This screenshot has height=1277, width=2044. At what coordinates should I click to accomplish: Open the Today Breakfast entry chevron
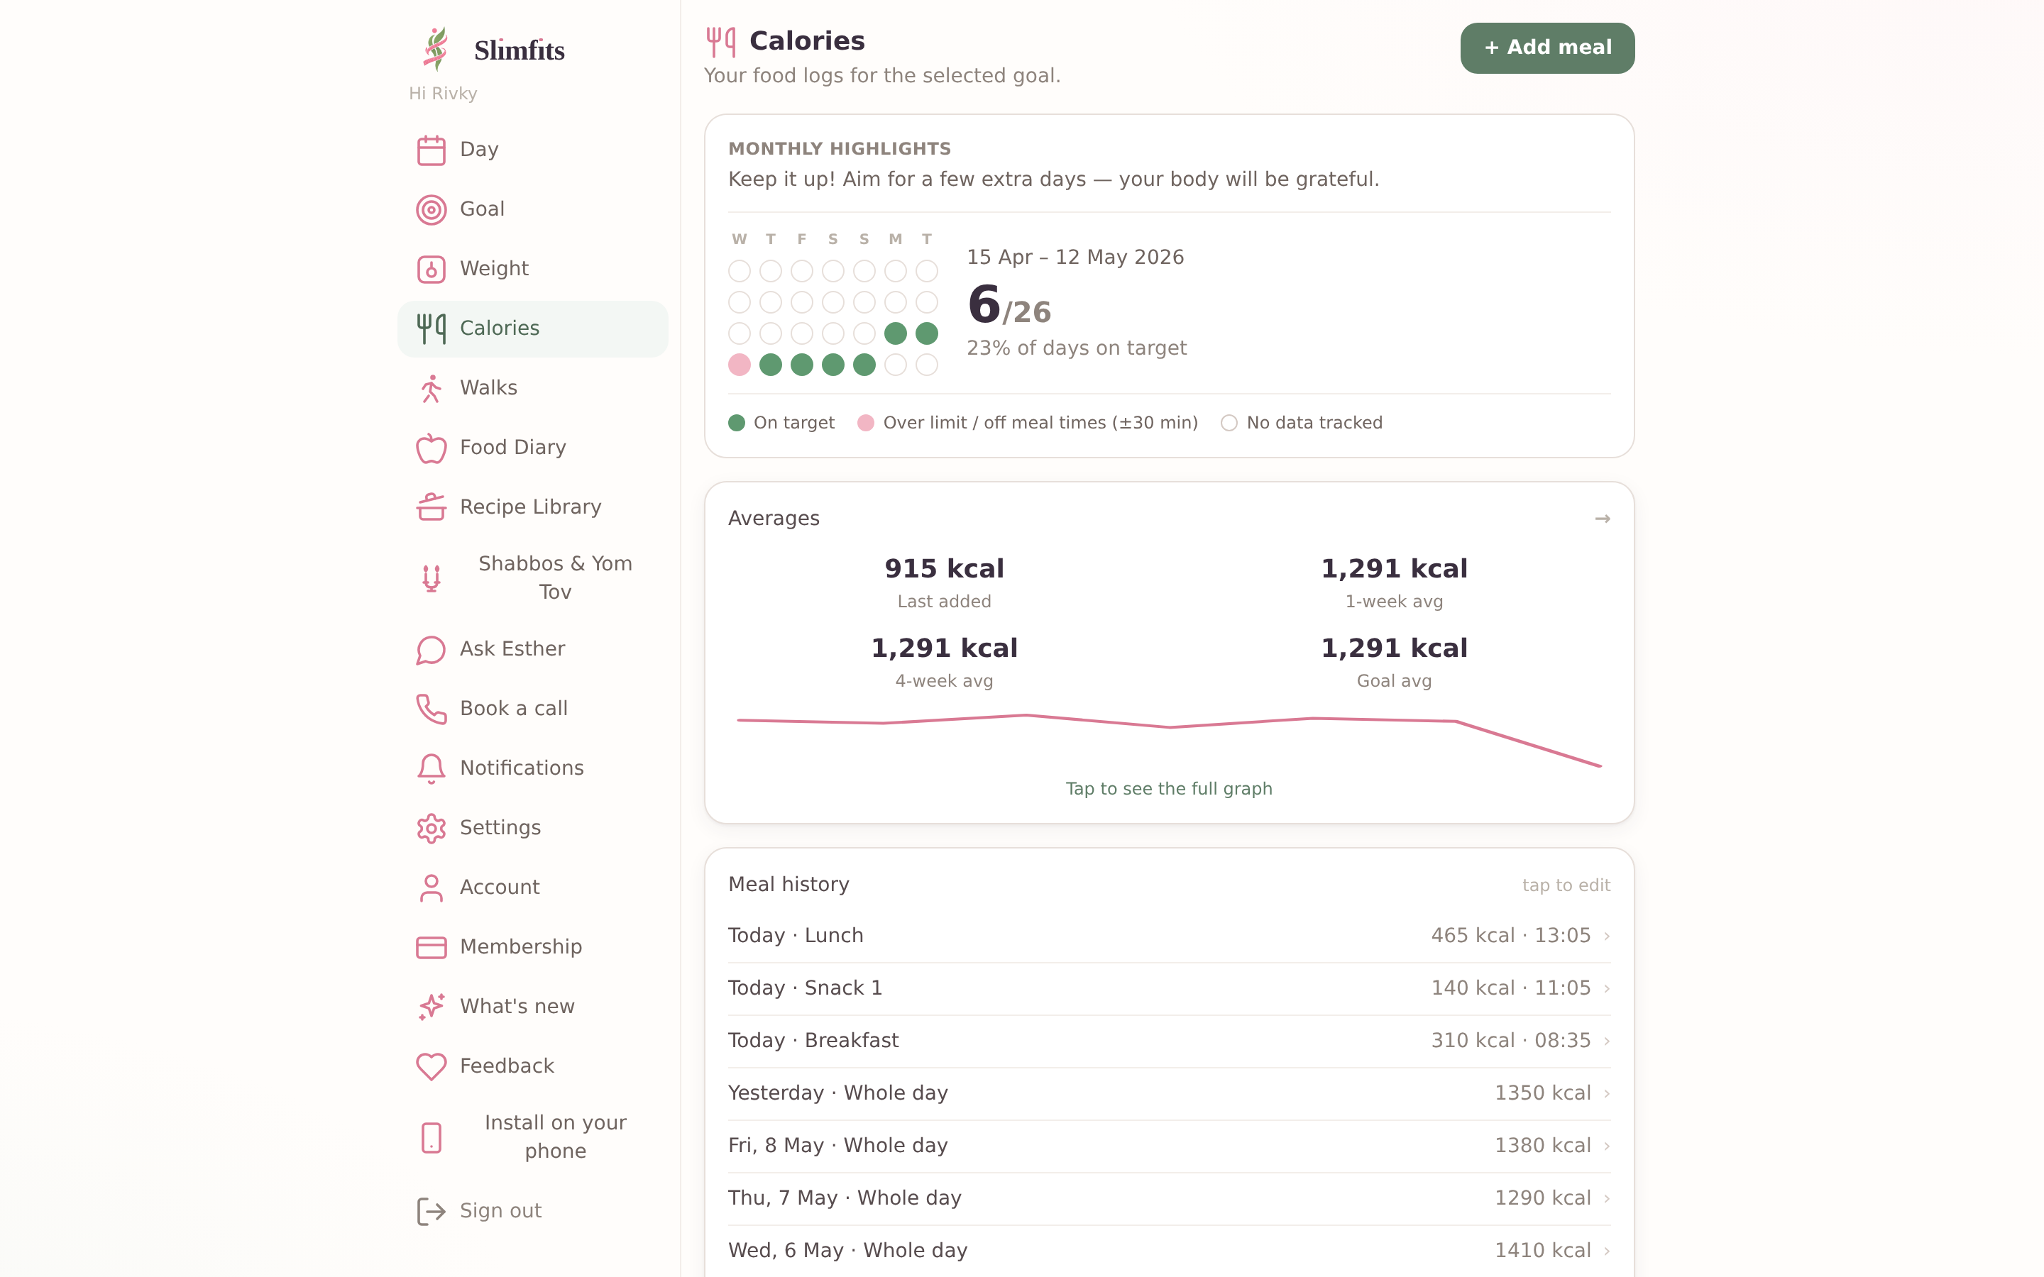[1607, 1041]
